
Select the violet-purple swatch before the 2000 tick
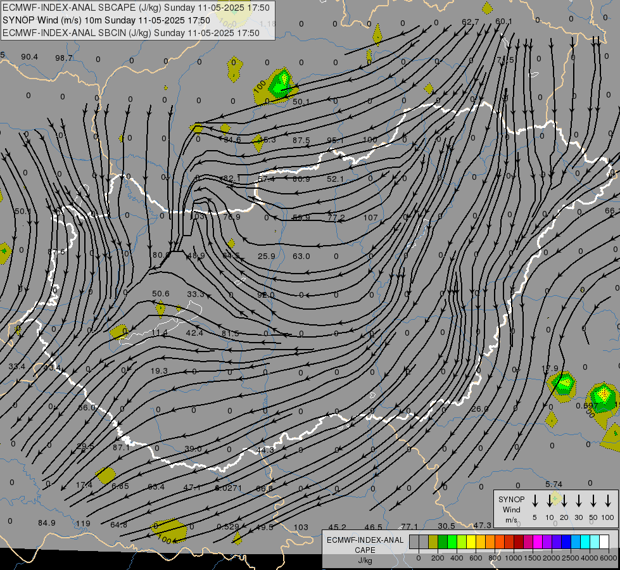(547, 542)
